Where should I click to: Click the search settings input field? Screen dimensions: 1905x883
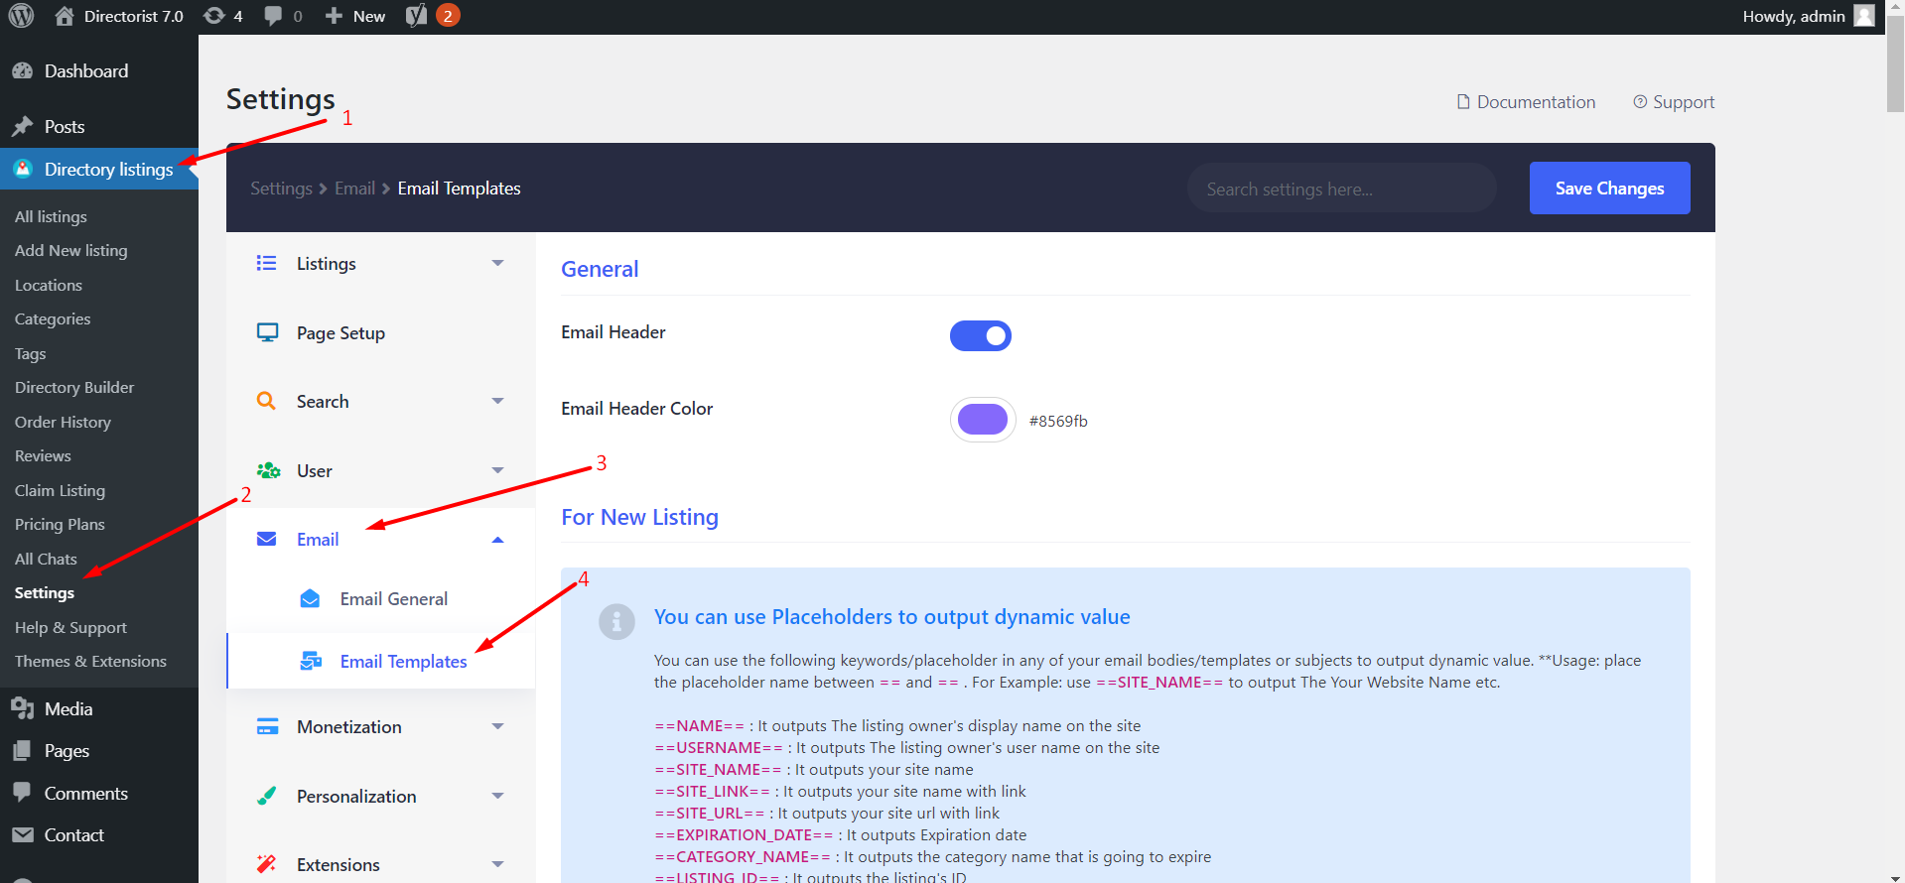(x=1340, y=189)
